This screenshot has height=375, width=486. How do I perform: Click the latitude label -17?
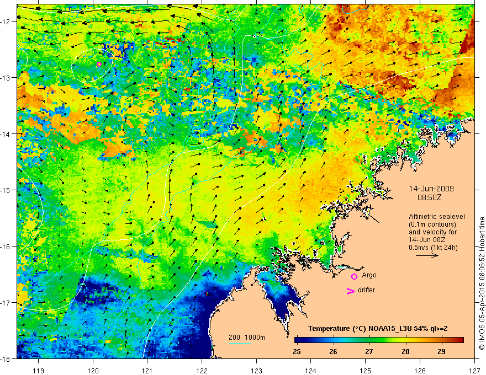pyautogui.click(x=6, y=302)
